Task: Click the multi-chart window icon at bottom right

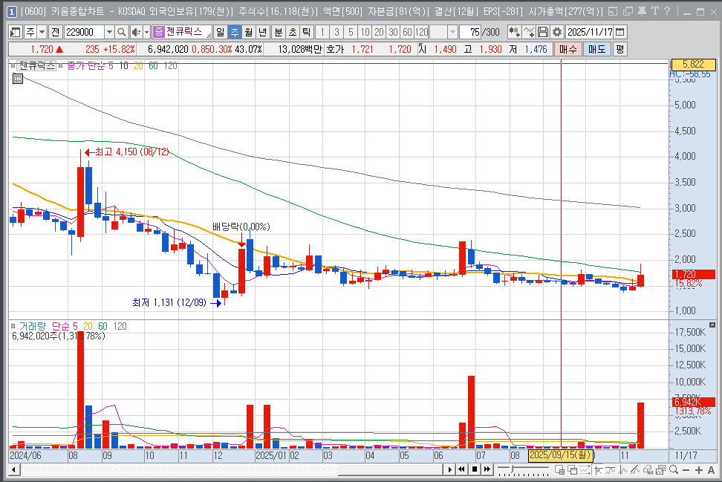Action: coord(661,470)
